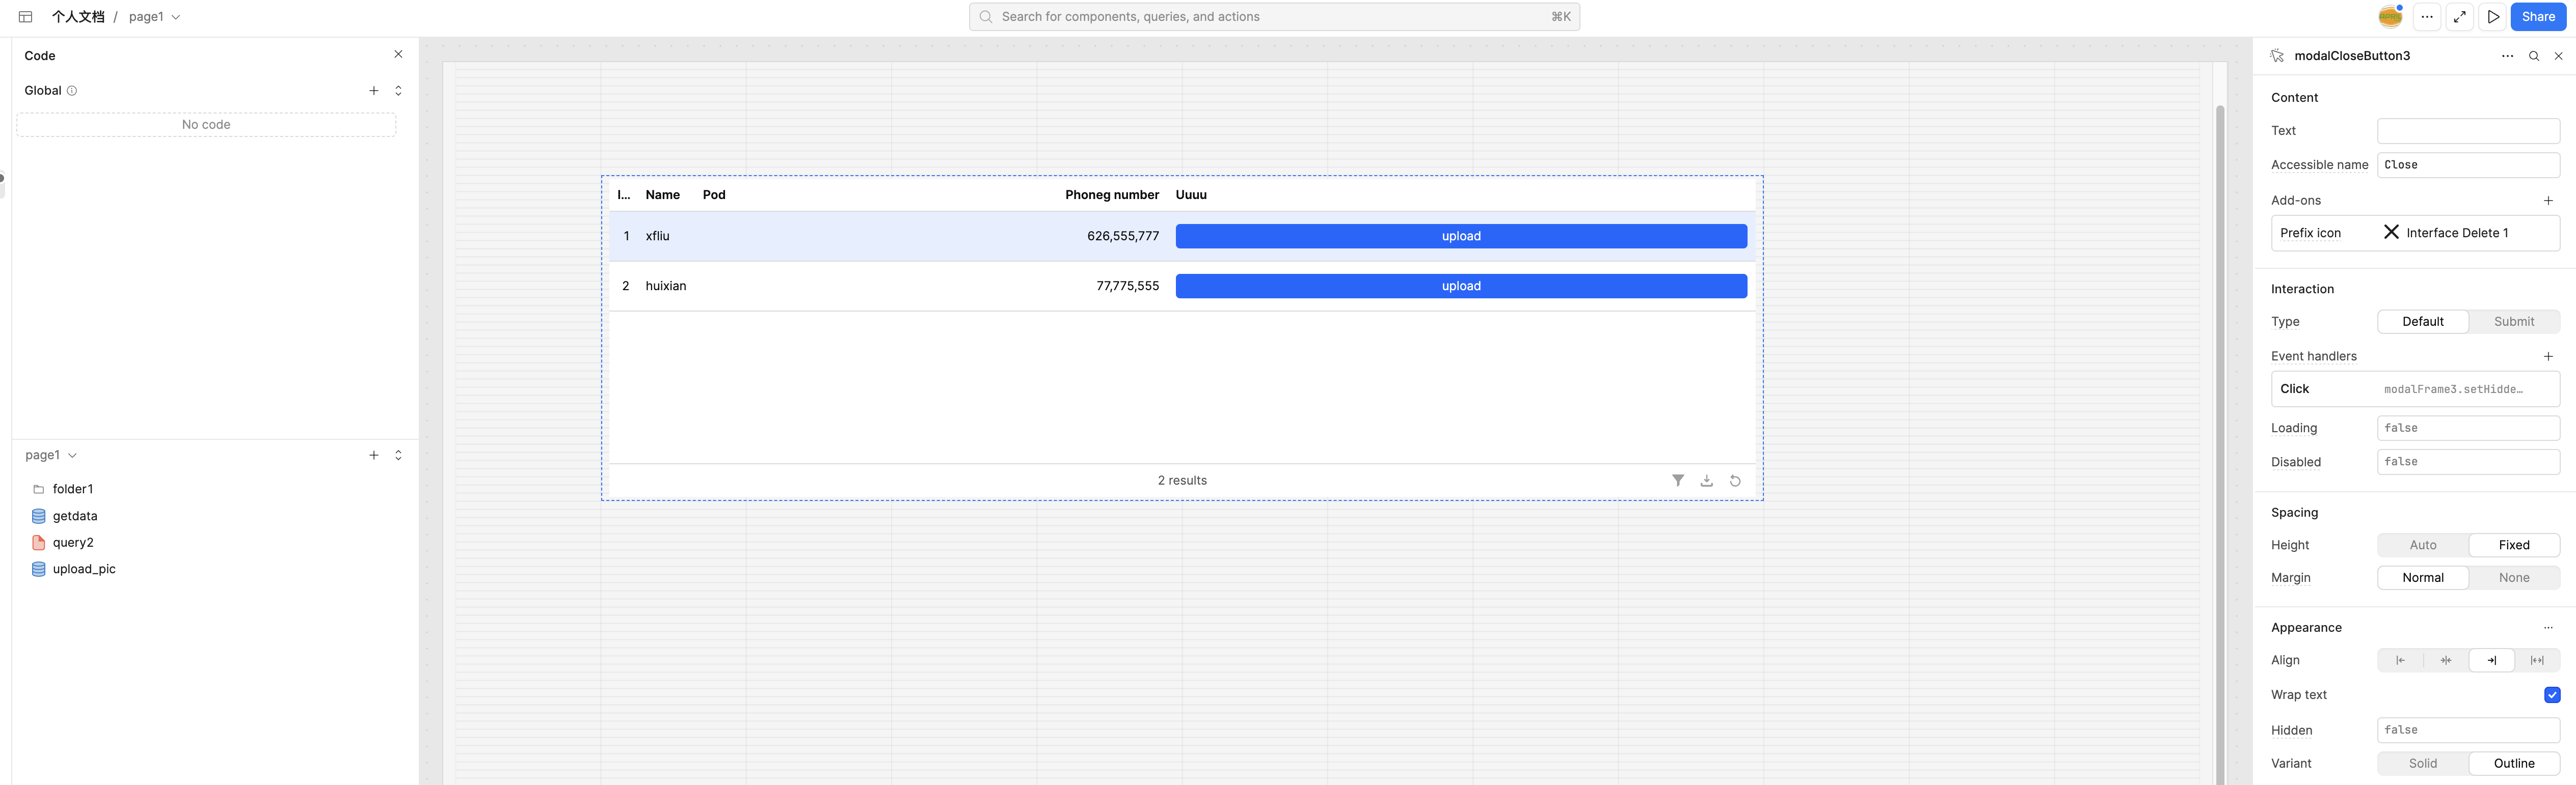Viewport: 2576px width, 785px height.
Task: Preview the app with play button
Action: click(2493, 17)
